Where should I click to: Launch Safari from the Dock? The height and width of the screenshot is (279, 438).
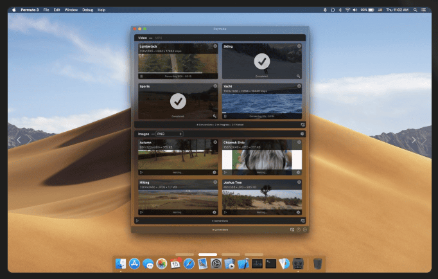(x=189, y=264)
